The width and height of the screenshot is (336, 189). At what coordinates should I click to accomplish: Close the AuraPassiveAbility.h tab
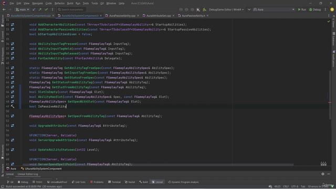(207, 16)
